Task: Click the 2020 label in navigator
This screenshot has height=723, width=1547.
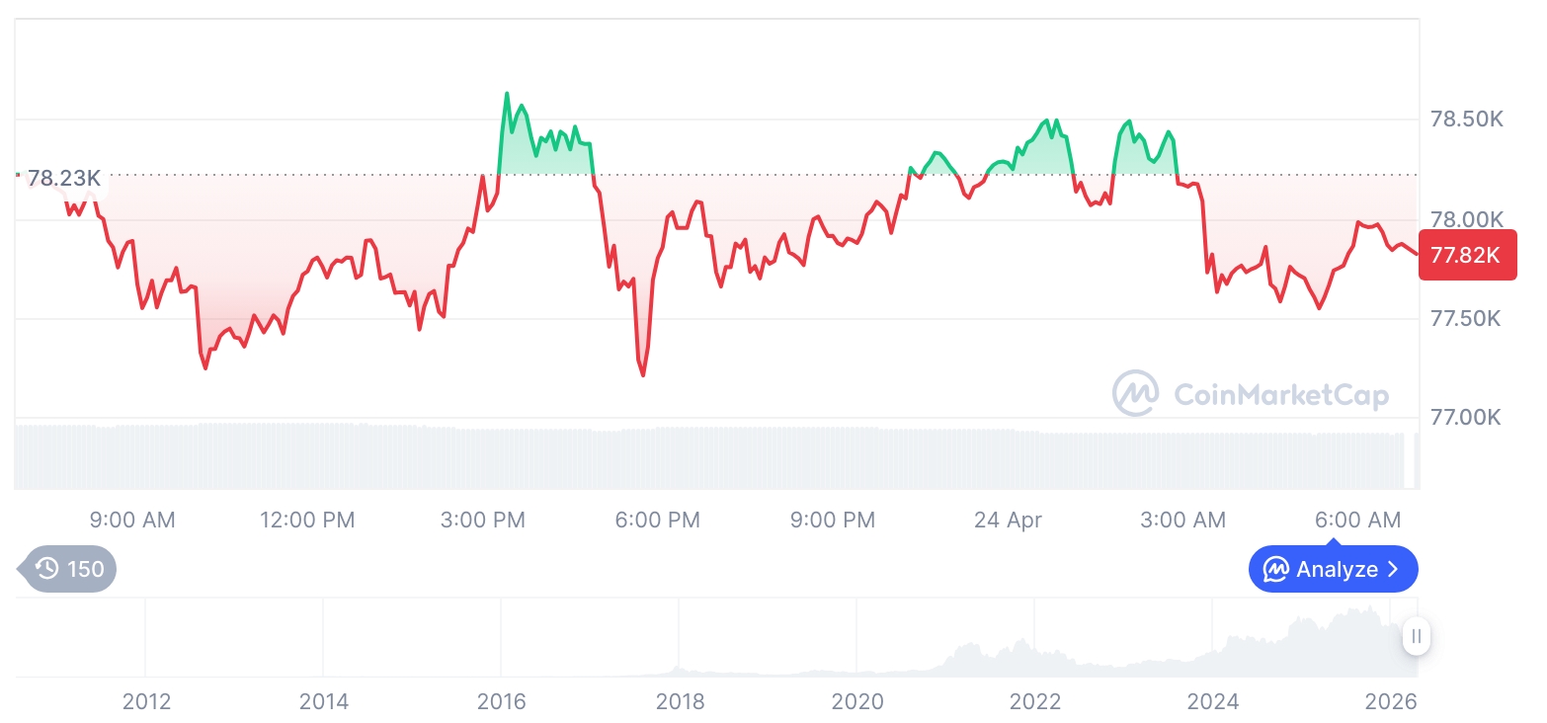Action: [x=857, y=701]
